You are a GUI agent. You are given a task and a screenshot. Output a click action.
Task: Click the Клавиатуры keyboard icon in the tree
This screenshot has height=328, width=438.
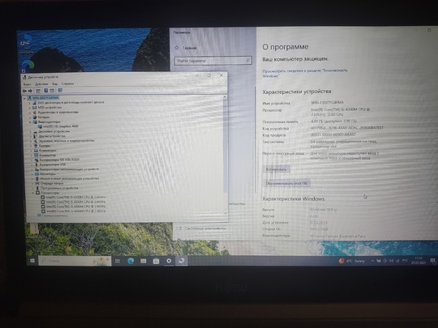[36, 151]
